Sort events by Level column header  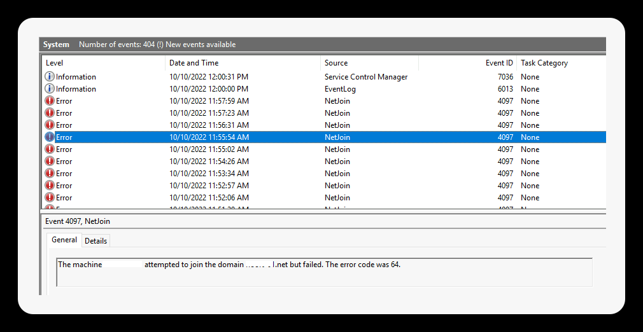(104, 63)
